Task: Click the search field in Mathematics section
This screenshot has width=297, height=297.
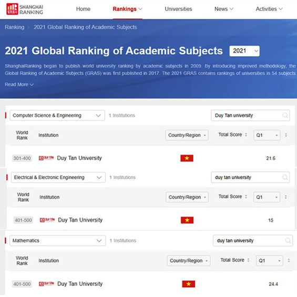Action: (253, 241)
